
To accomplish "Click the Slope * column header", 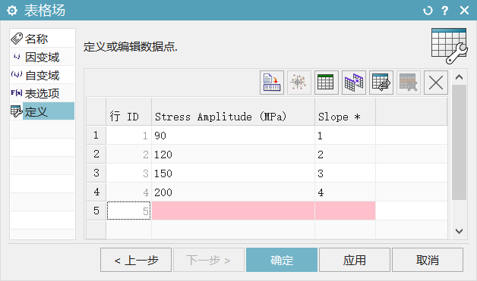I will click(x=346, y=111).
